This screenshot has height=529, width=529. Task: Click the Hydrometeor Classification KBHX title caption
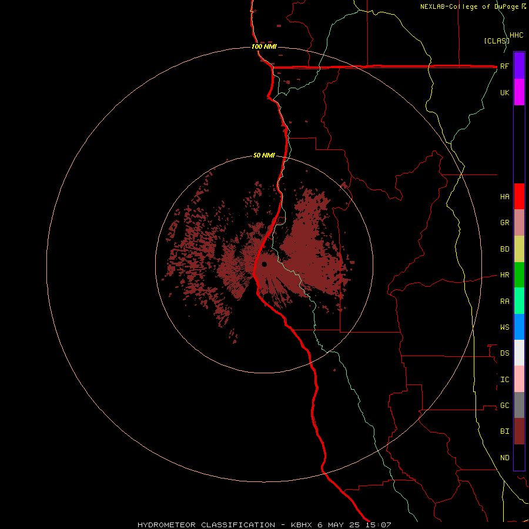[264, 525]
